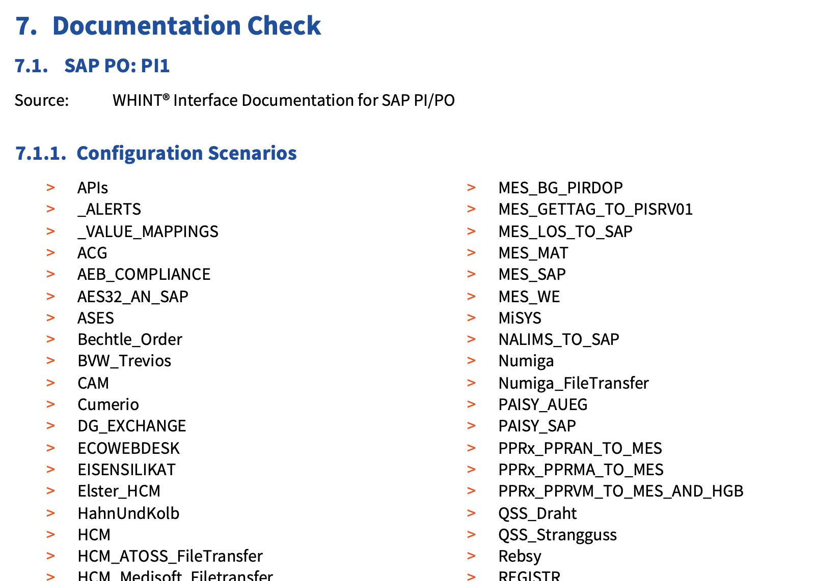
Task: Select the 'HCM_ATOSS_FileTransfer' list entry
Action: (170, 556)
